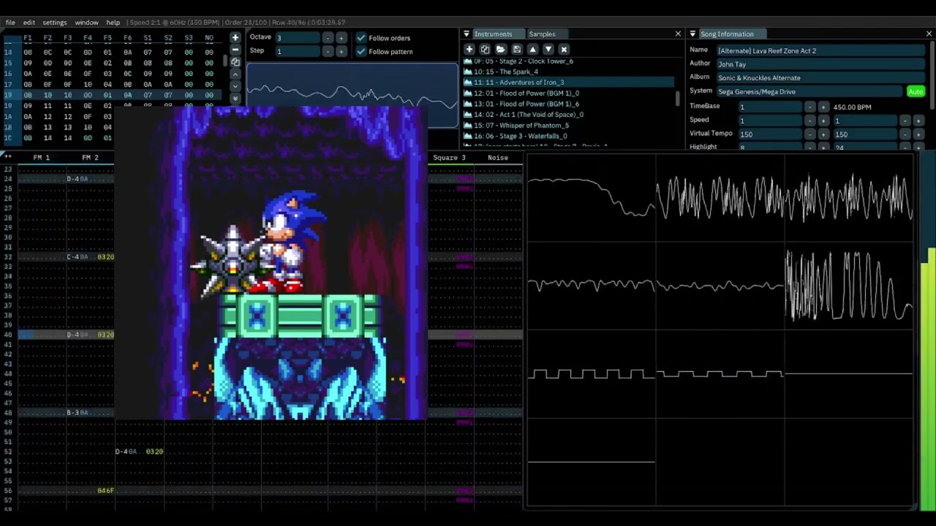Duplicate the current order

pos(235,62)
